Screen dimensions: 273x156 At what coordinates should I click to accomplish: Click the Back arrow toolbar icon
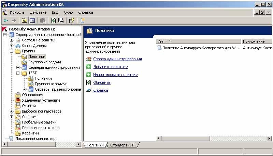click(6, 21)
